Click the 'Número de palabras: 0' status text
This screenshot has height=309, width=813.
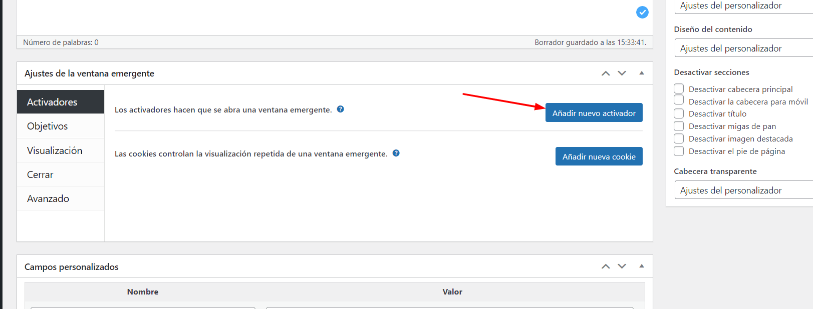pos(61,42)
